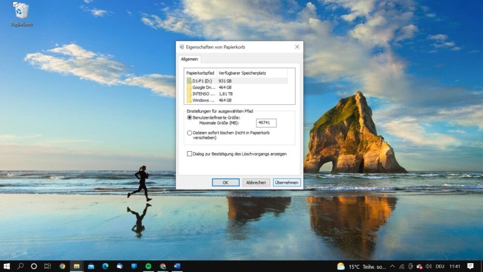Select Dateien sofort löschen radio option
The width and height of the screenshot is (483, 272).
click(x=189, y=133)
